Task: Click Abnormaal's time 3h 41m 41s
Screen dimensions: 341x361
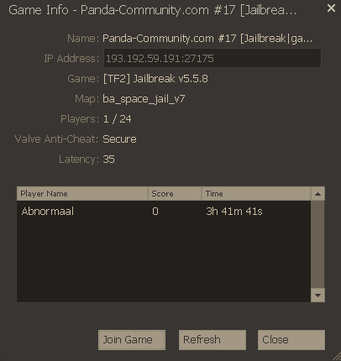Action: pyautogui.click(x=234, y=212)
